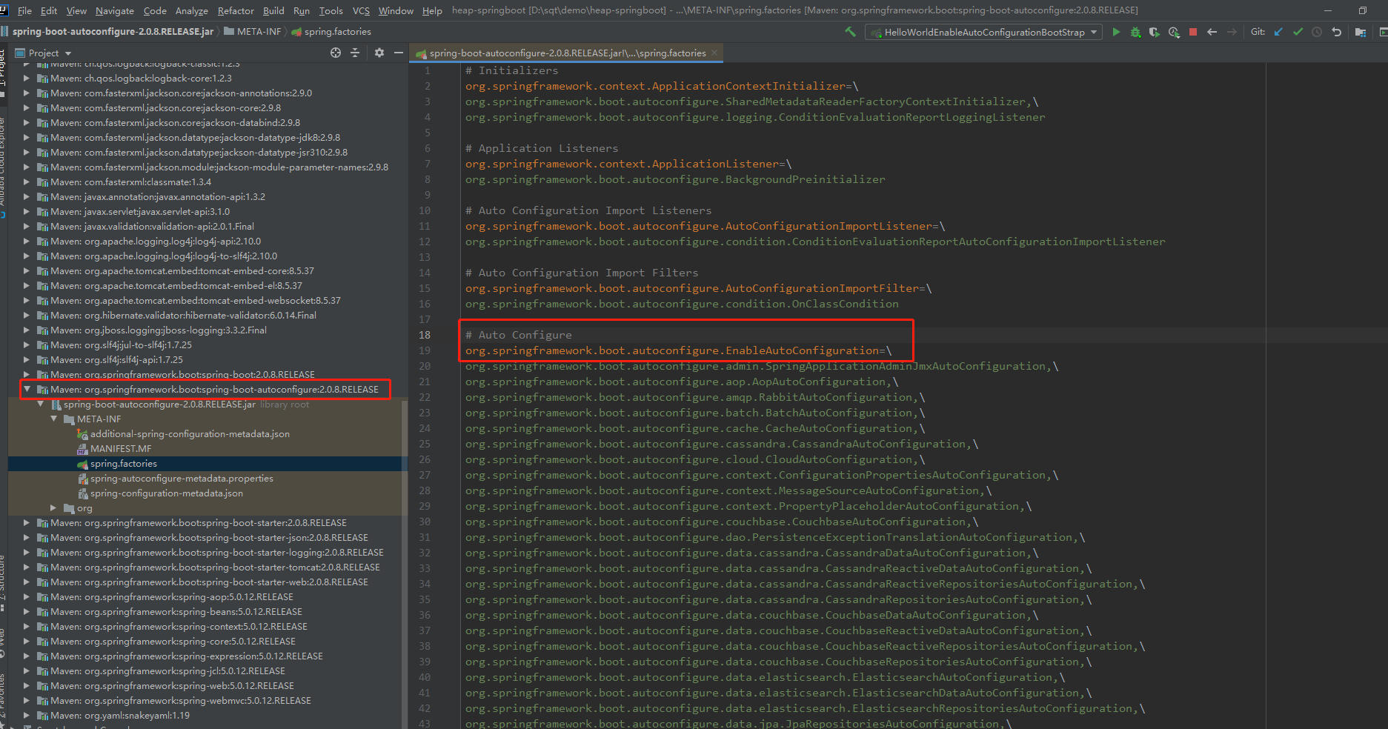The height and width of the screenshot is (729, 1388).
Task: Expand Maven: jackson-databind:2.9.8 library node
Action: (27, 122)
